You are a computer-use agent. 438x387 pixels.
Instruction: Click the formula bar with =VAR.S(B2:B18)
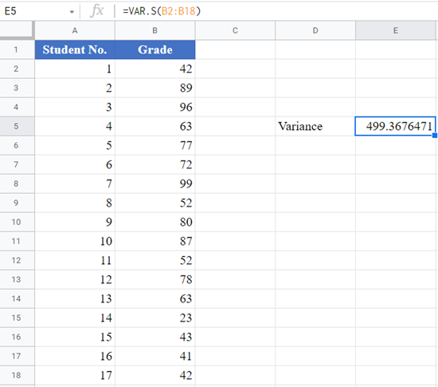[276, 11]
